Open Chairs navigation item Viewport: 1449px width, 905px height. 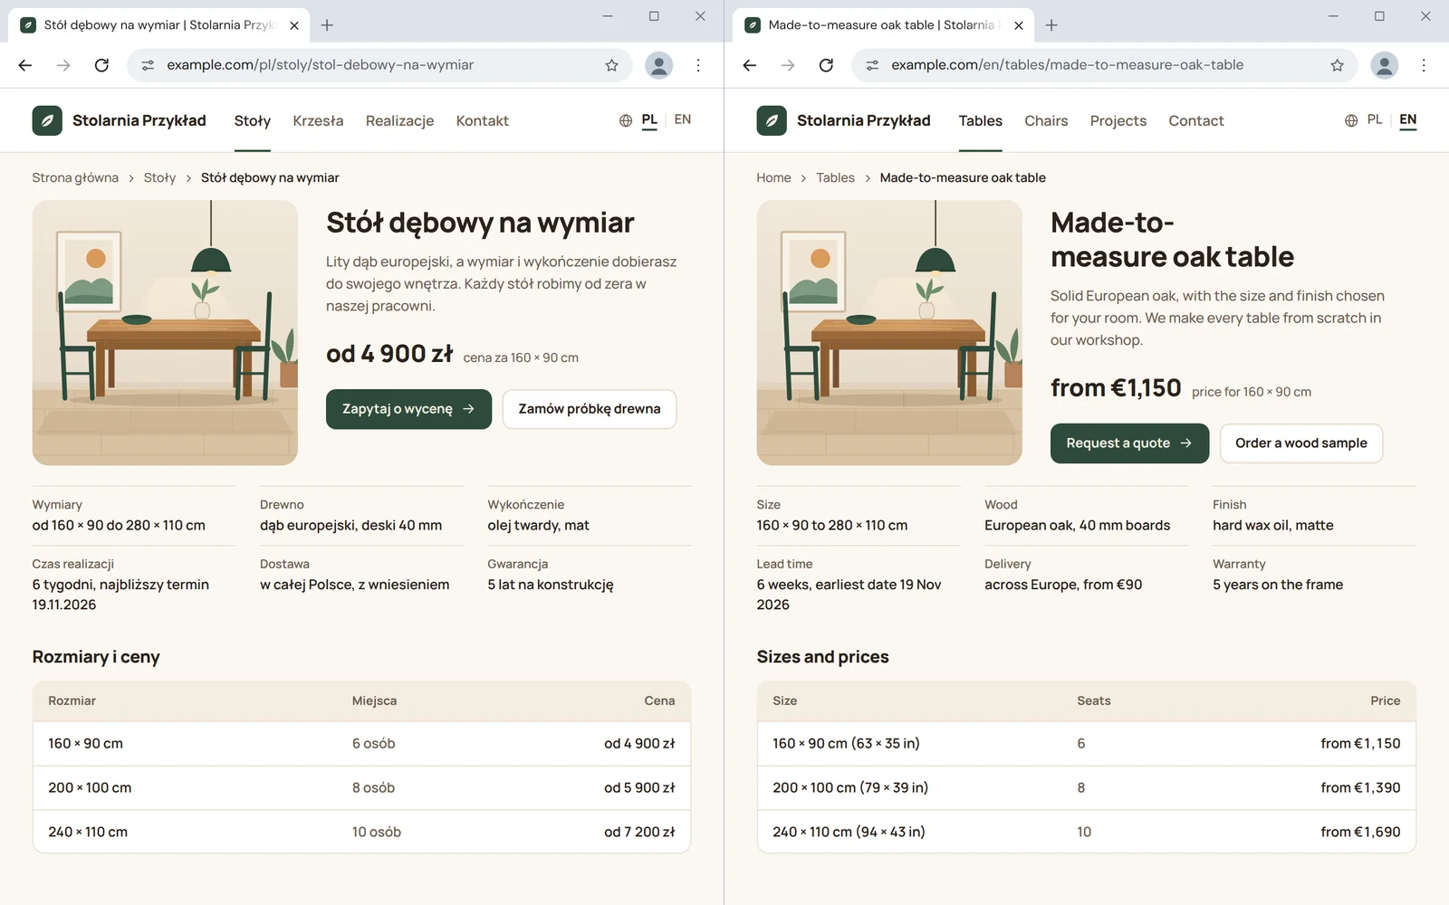pos(1046,120)
